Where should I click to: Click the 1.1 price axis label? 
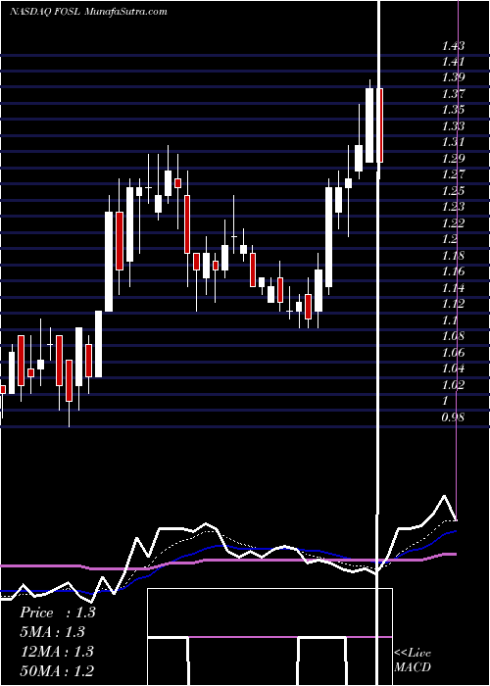pyautogui.click(x=450, y=320)
